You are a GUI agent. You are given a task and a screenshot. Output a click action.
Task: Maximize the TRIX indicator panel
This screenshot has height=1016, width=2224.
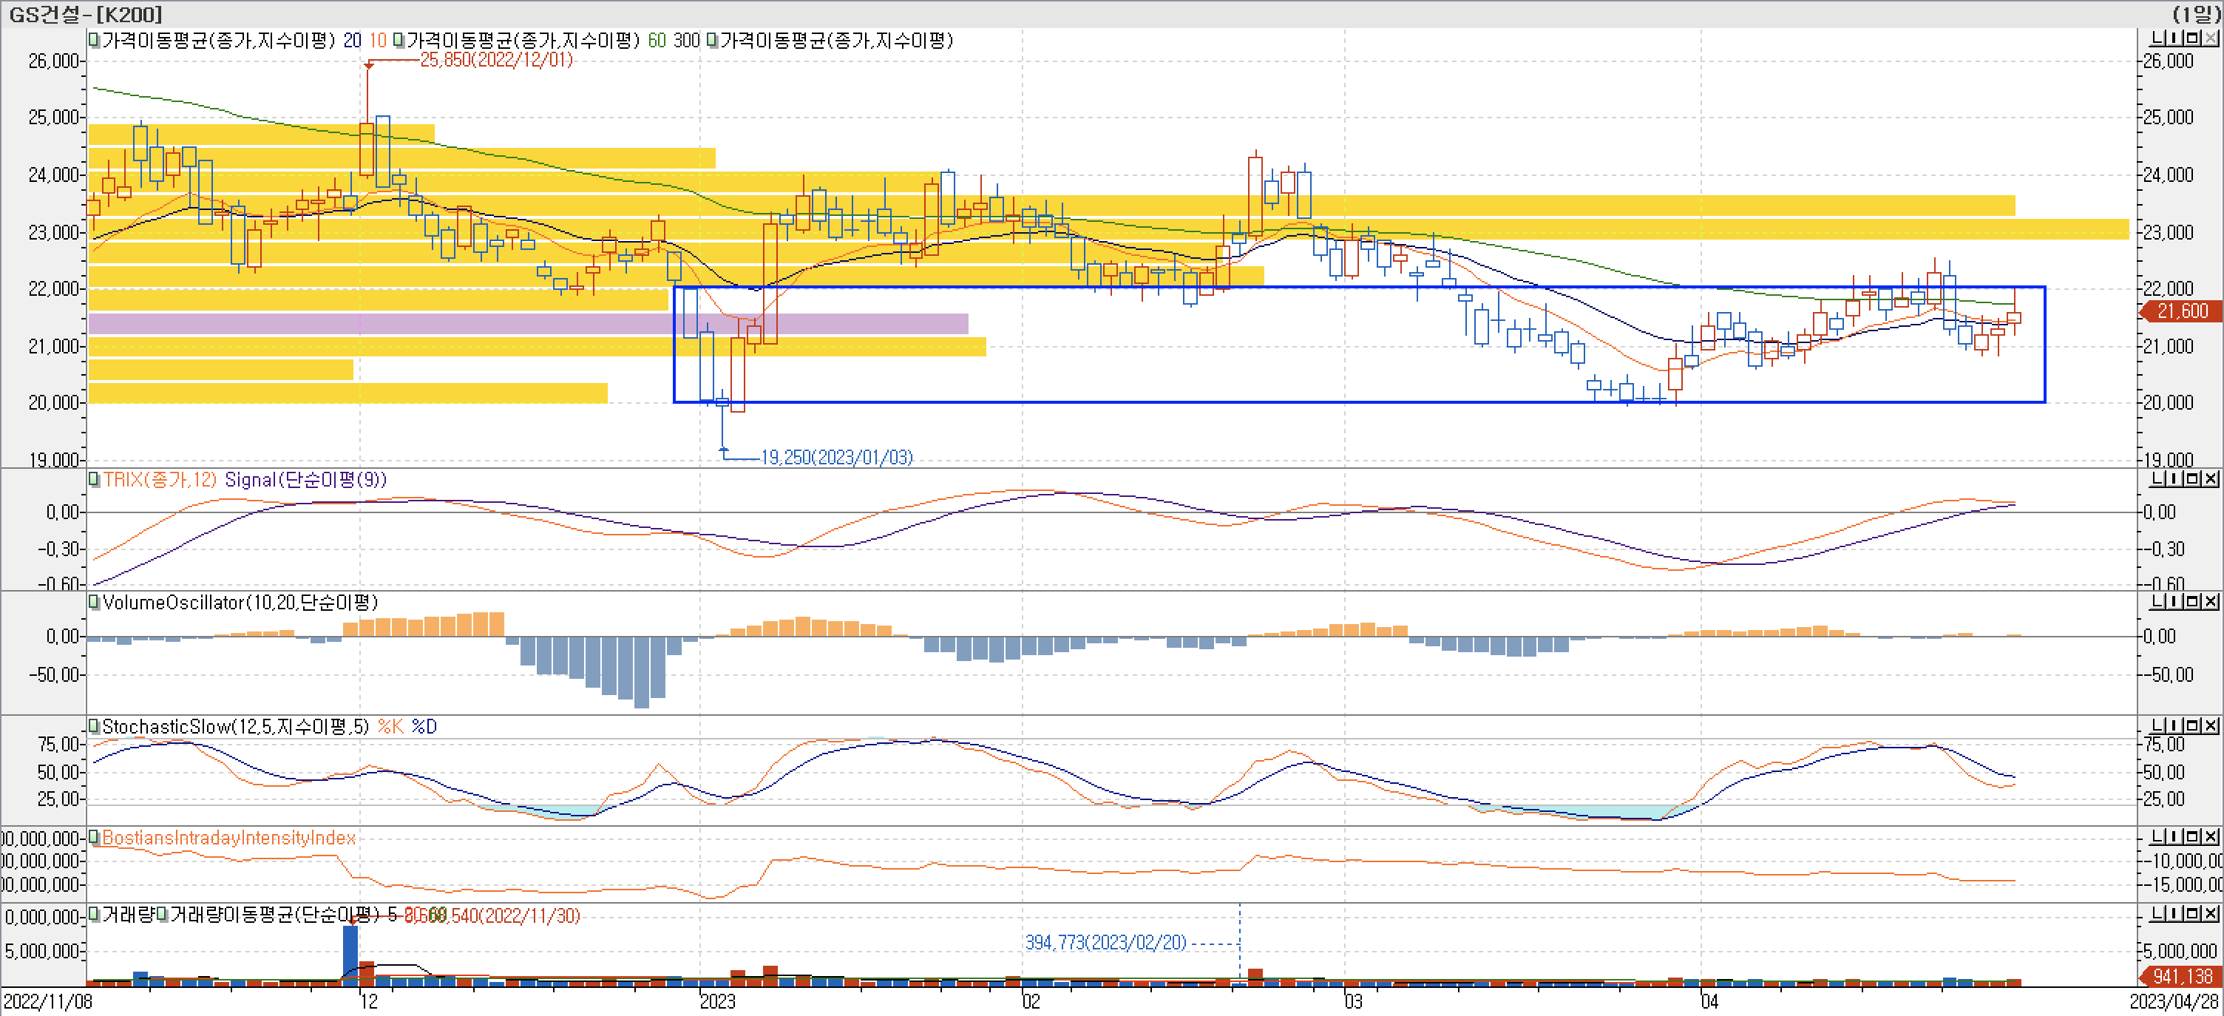pos(2194,479)
